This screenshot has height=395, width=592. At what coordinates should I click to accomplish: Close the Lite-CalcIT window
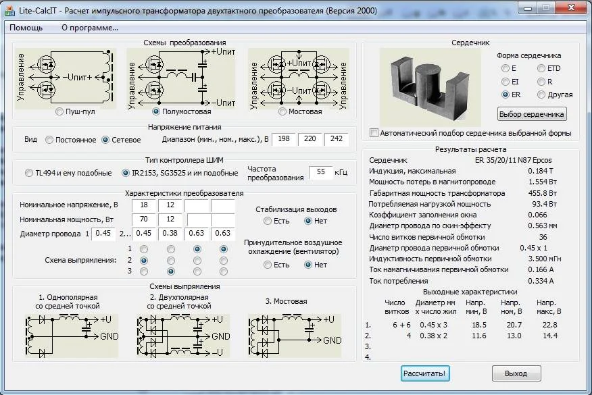[571, 8]
